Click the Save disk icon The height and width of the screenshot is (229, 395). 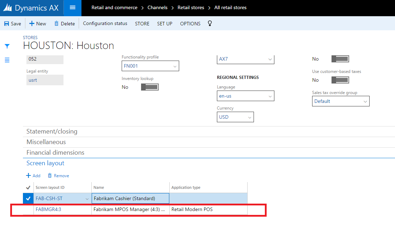tap(7, 24)
